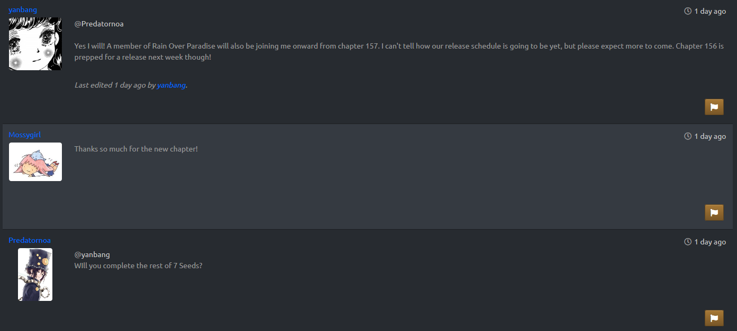737x331 pixels.
Task: Click the @yanbang mention in Predatornoa's comment
Action: click(92, 254)
